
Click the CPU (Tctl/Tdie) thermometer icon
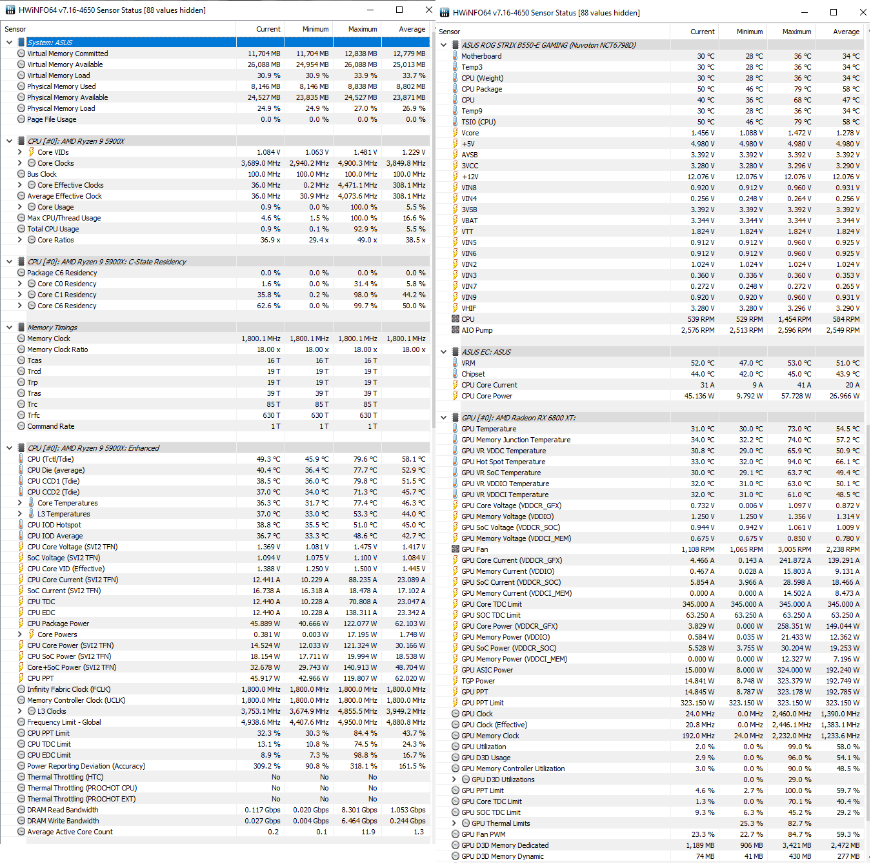point(21,459)
